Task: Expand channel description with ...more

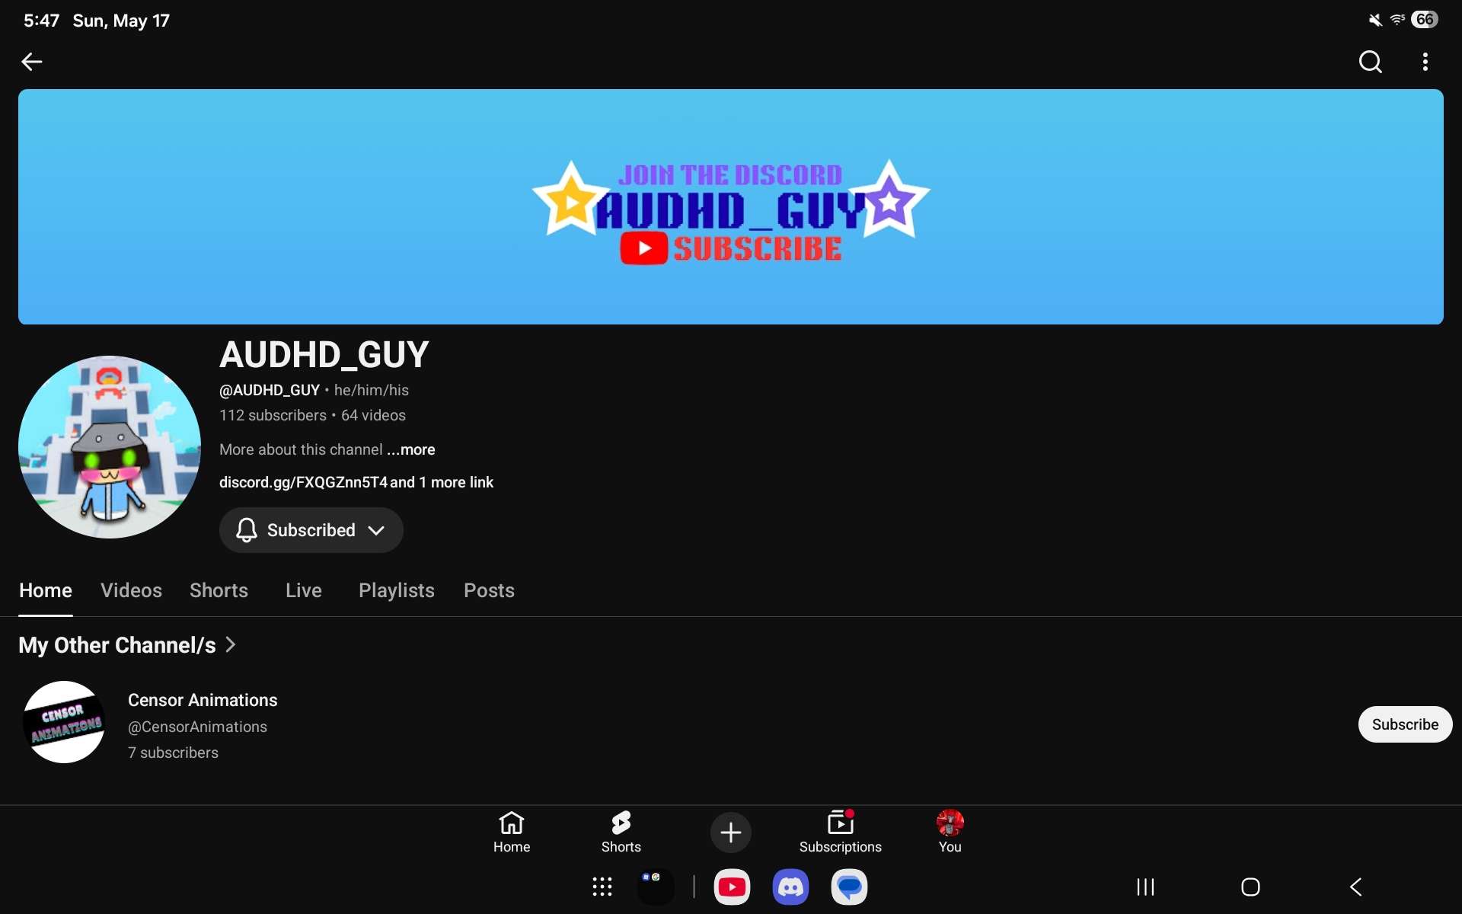Action: pos(411,449)
